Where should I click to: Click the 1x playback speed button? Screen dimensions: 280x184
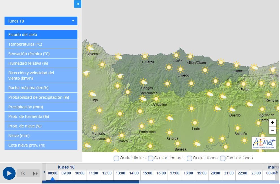click(x=22, y=173)
